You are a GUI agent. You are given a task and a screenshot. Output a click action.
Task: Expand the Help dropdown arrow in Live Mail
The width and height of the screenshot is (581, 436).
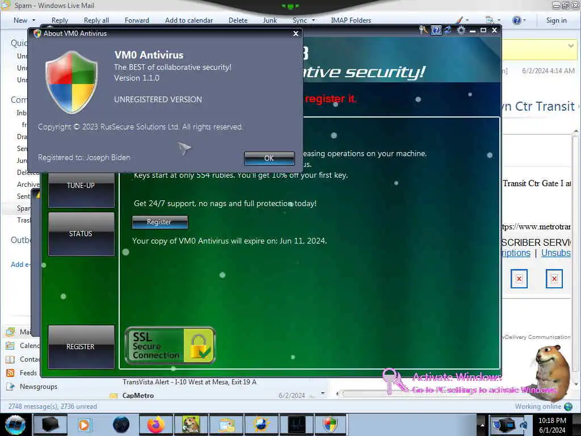pos(524,20)
